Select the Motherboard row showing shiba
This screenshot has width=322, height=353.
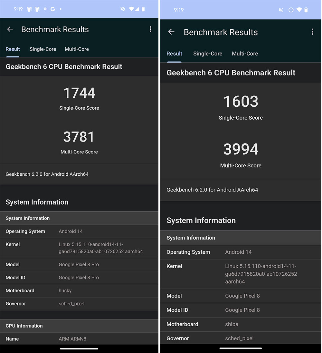point(241,324)
